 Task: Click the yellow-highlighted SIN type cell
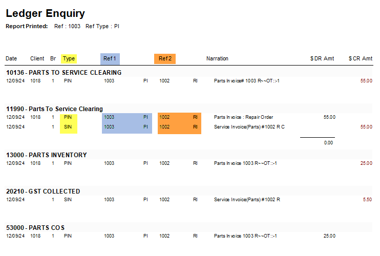pos(68,127)
